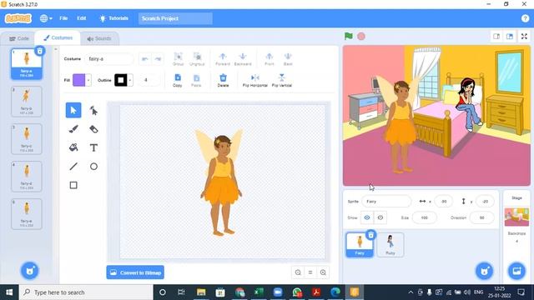This screenshot has width=534, height=300.
Task: Click the costume name field fairy-a
Action: tap(109, 59)
